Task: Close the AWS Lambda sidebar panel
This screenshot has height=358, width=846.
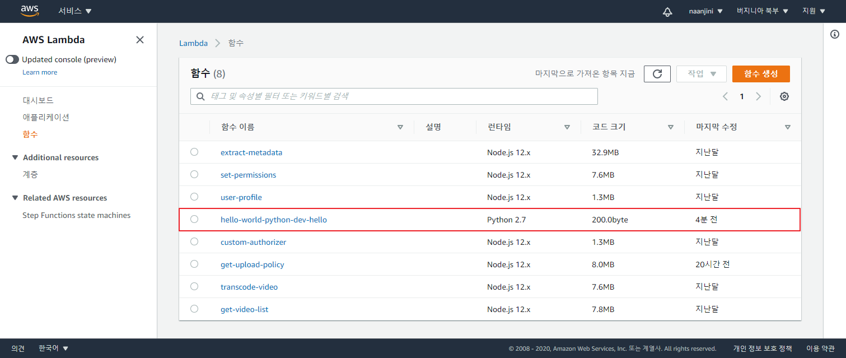Action: (x=140, y=40)
